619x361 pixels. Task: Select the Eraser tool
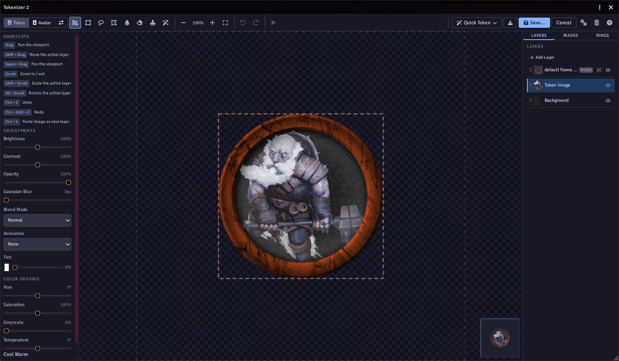[140, 23]
